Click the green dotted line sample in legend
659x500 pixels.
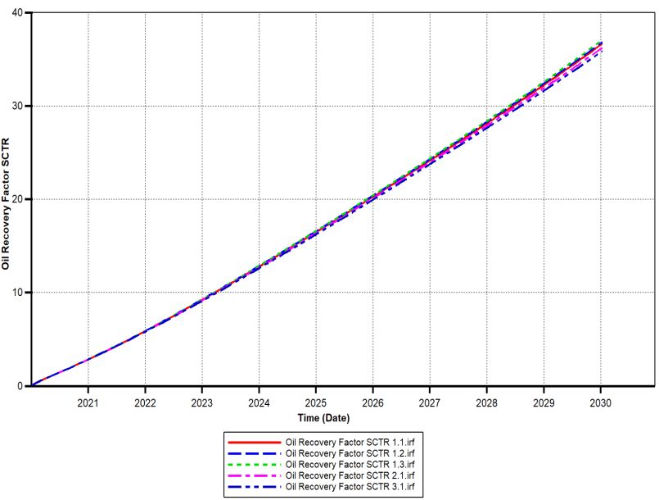tap(255, 465)
